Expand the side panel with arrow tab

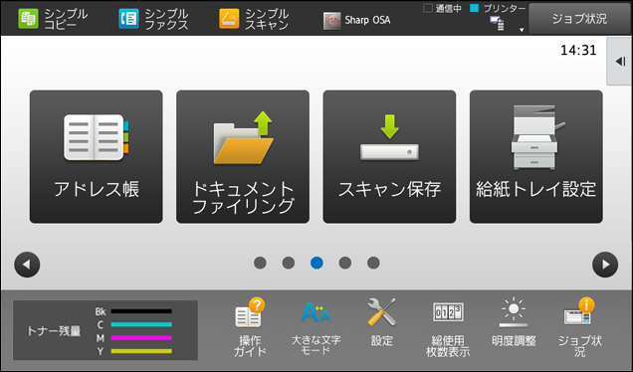point(620,62)
